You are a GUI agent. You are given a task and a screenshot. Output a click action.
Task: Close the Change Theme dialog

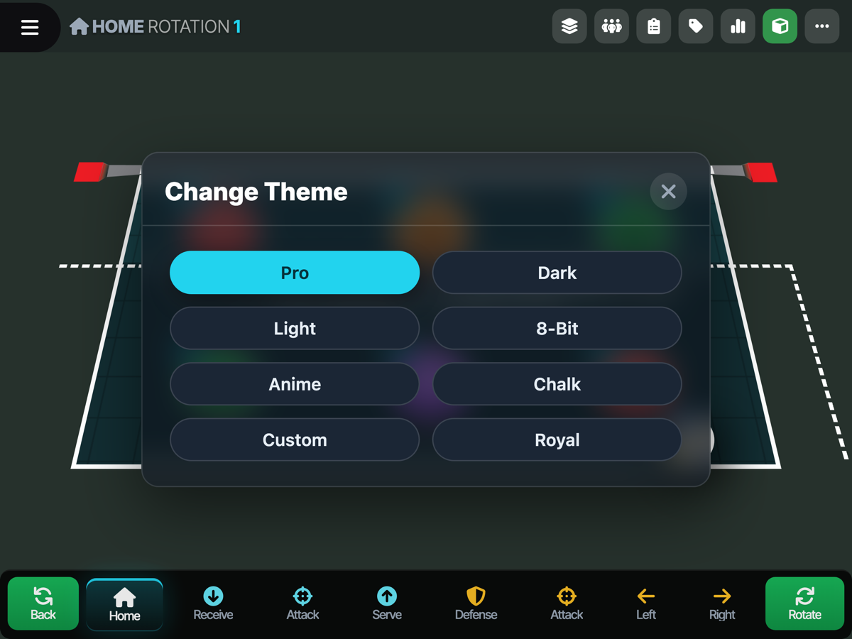(668, 191)
